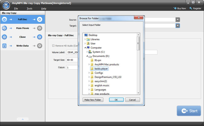Select the Full Disc copy mode

point(22,19)
